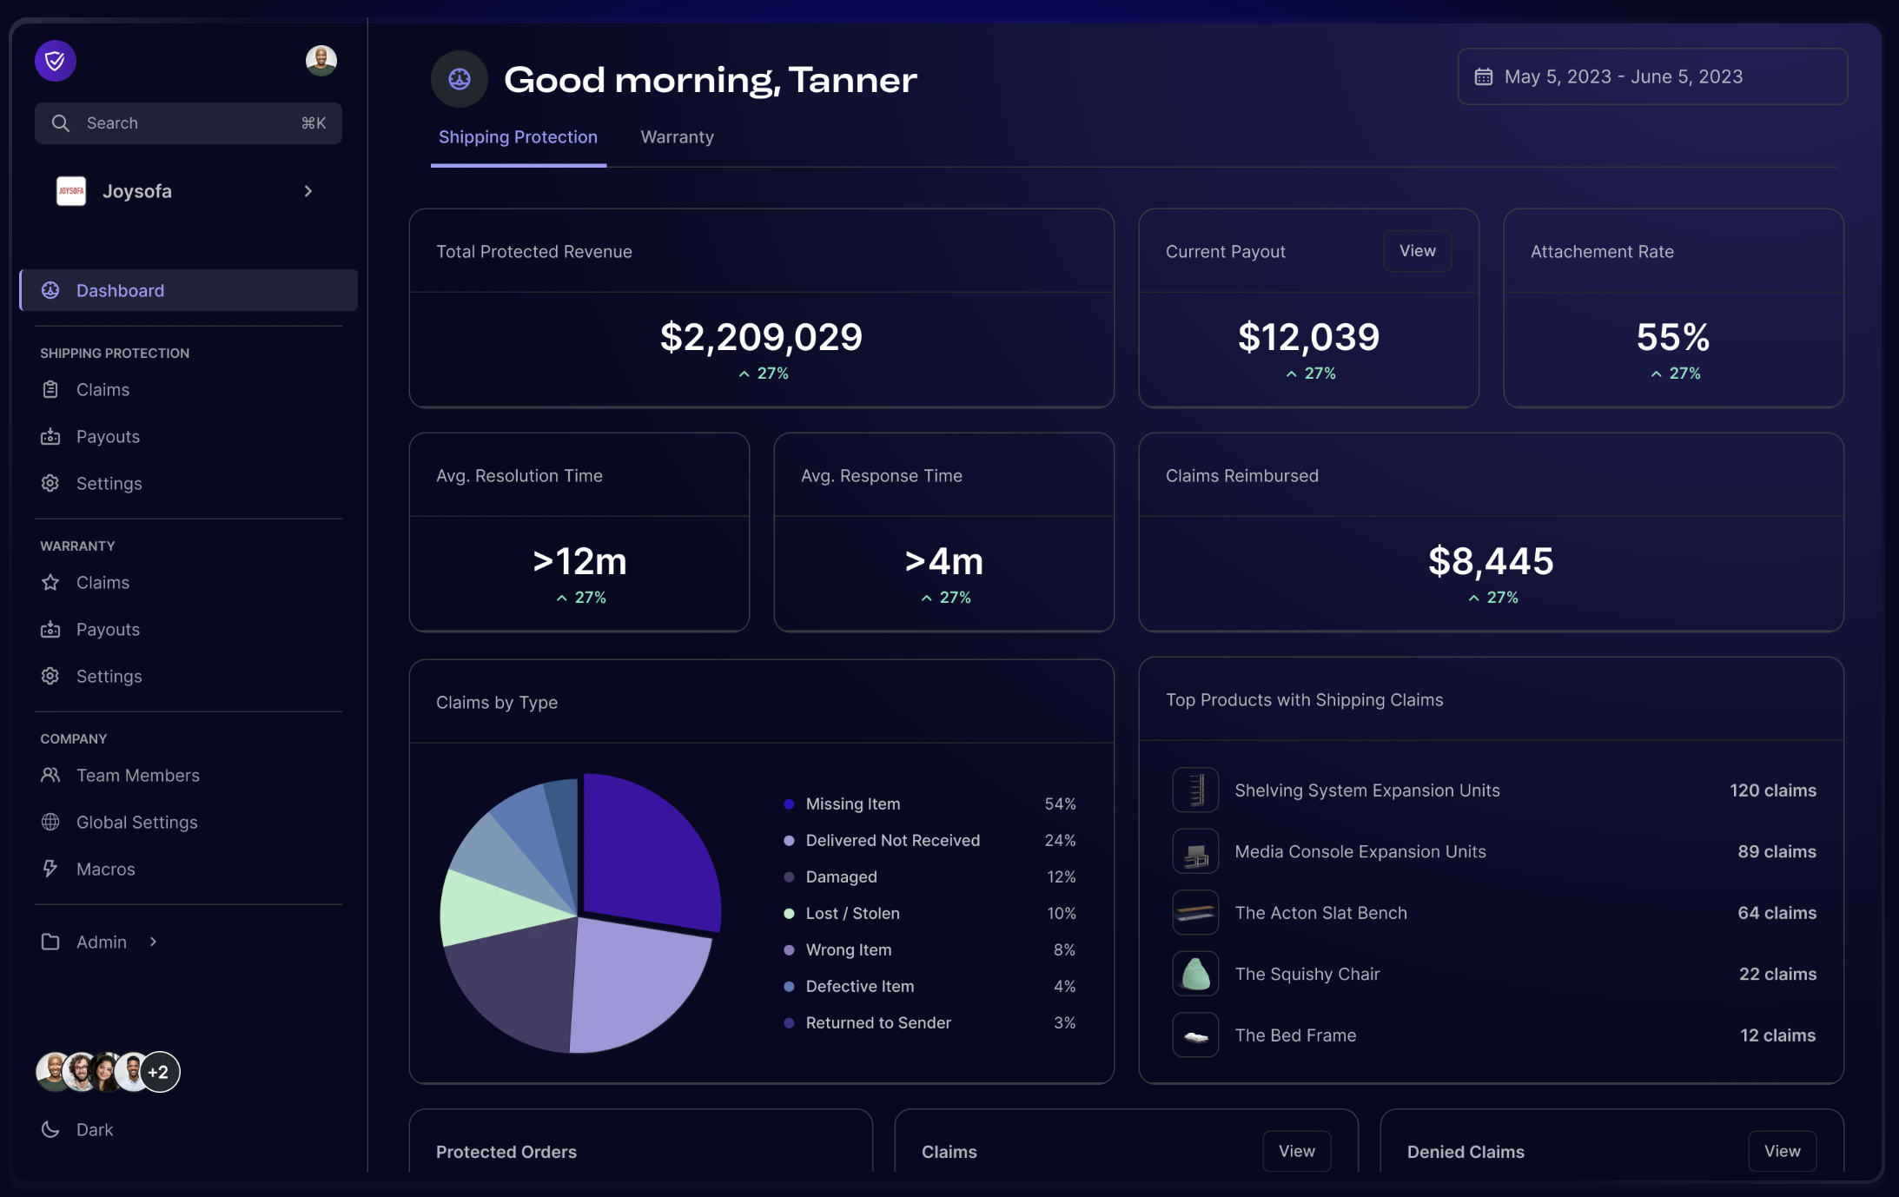Open the Global Settings globe icon

(51, 822)
